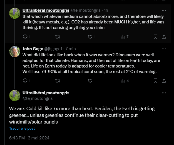View analytics of John Gage's tweet
Viewport: 174px width, 145px height.
[x=123, y=81]
